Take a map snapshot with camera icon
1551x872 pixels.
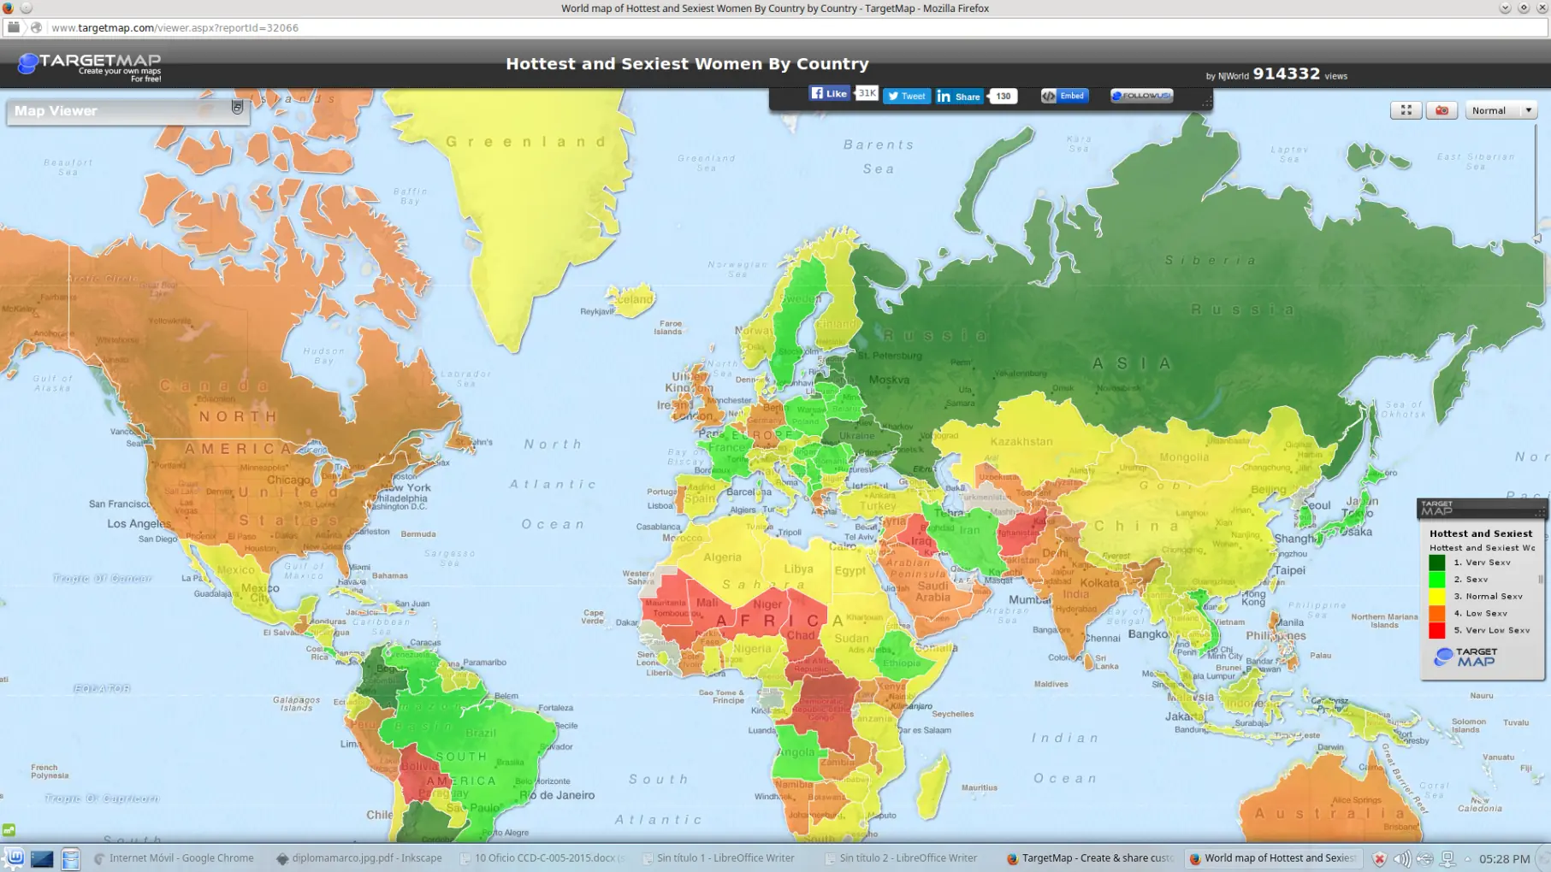pyautogui.click(x=1441, y=110)
